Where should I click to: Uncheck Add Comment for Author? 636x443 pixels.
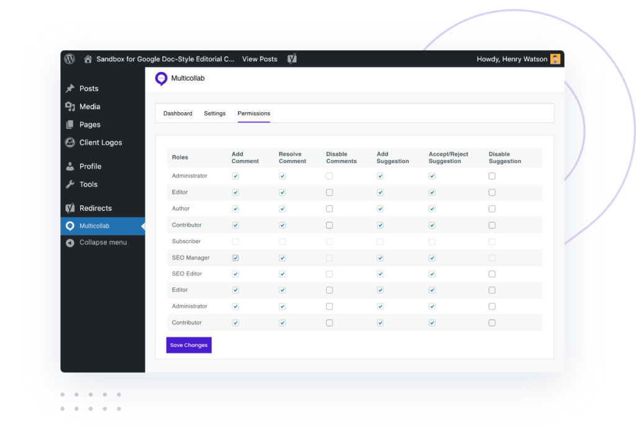[x=235, y=208]
